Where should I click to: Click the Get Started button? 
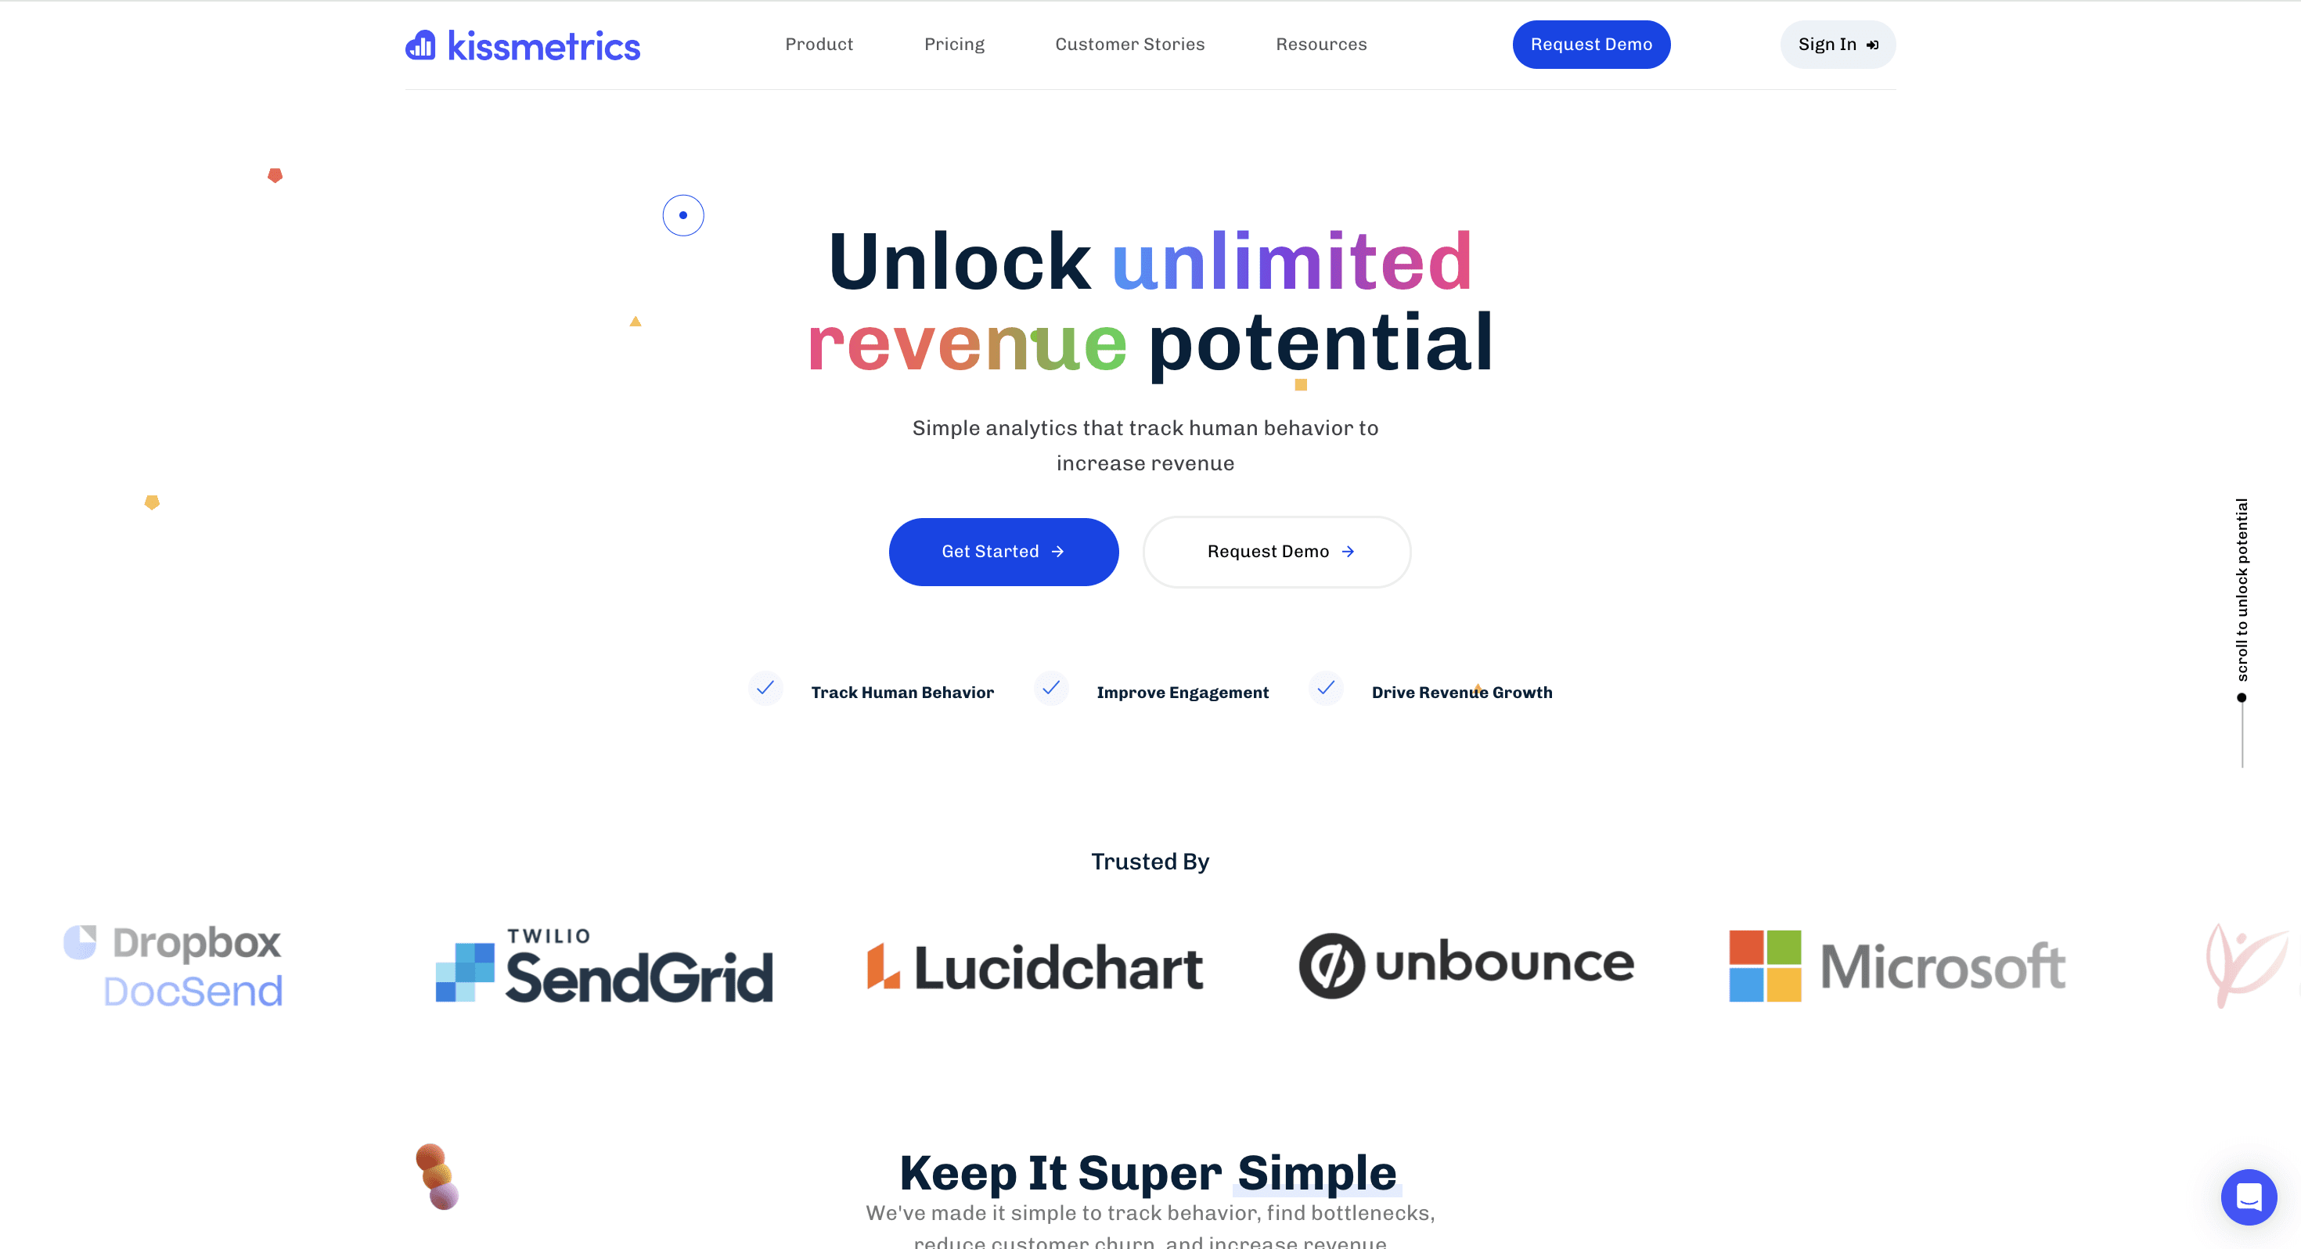(x=1003, y=551)
